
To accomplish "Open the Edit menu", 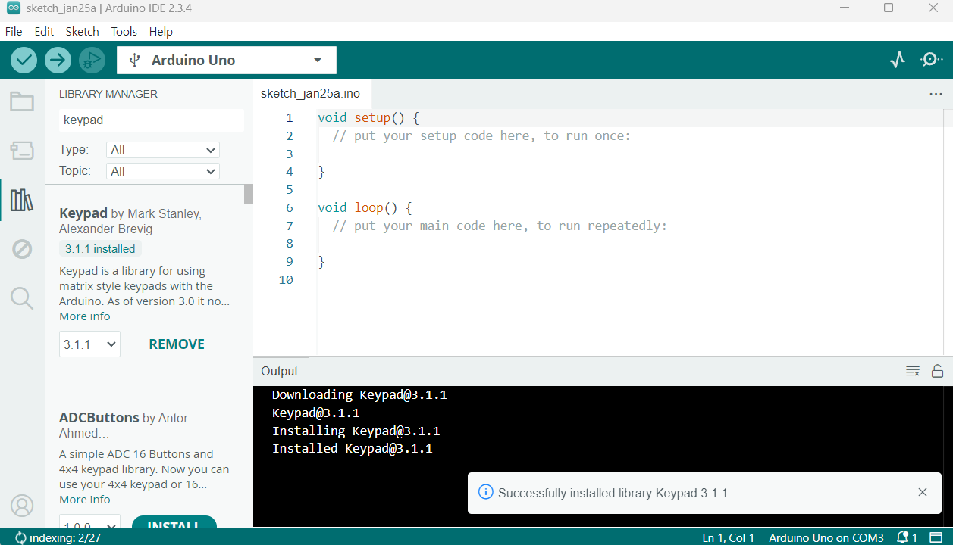I will [x=44, y=31].
